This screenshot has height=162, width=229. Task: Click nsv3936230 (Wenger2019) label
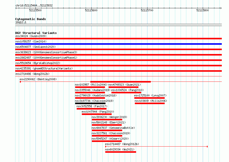[x=109, y=117]
